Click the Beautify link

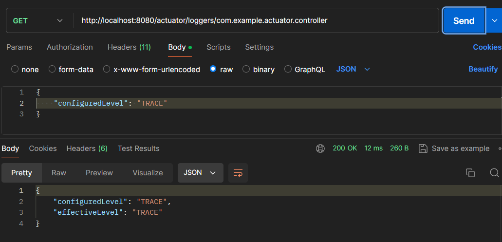[483, 69]
